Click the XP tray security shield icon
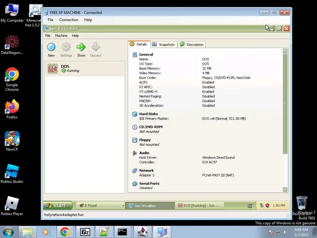Viewport: 317px width, 238px height. click(x=267, y=206)
